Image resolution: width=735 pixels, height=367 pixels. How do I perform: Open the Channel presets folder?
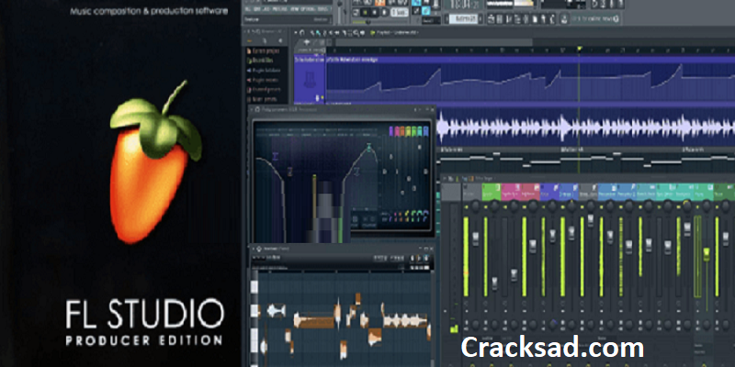tap(264, 89)
